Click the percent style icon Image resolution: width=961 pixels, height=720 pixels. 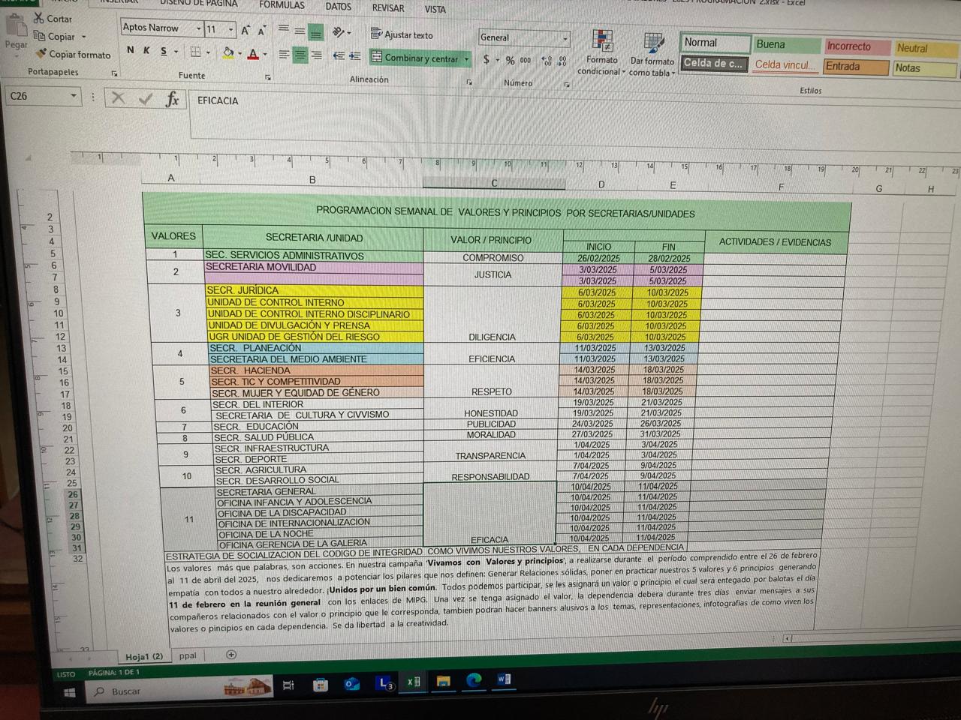pos(510,60)
